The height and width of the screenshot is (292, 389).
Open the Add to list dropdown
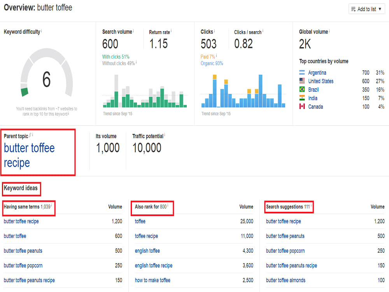pyautogui.click(x=366, y=9)
